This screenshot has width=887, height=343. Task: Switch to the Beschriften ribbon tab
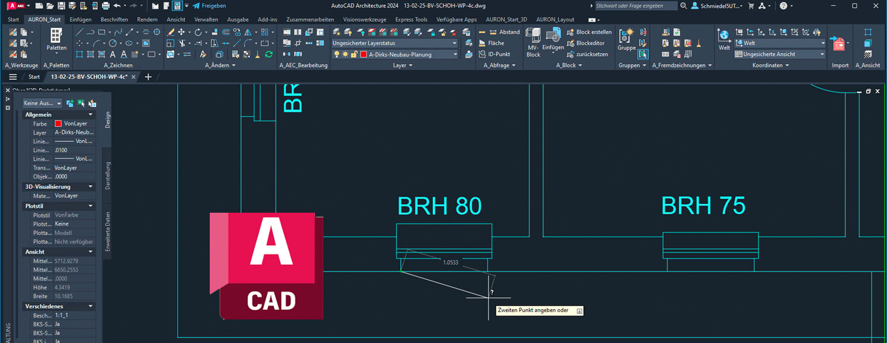point(114,19)
